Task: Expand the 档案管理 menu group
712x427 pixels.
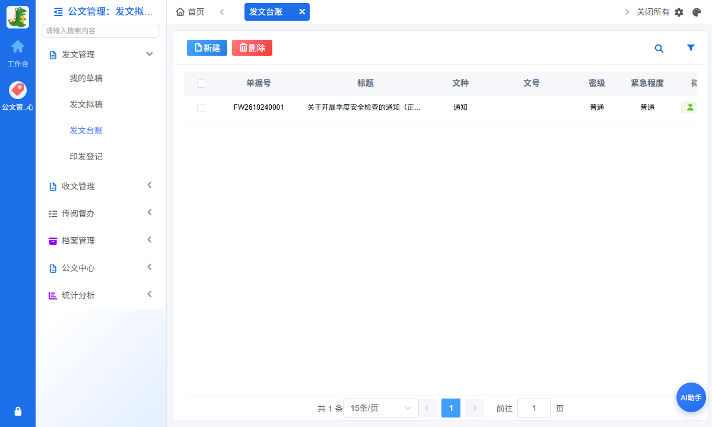Action: (x=101, y=241)
